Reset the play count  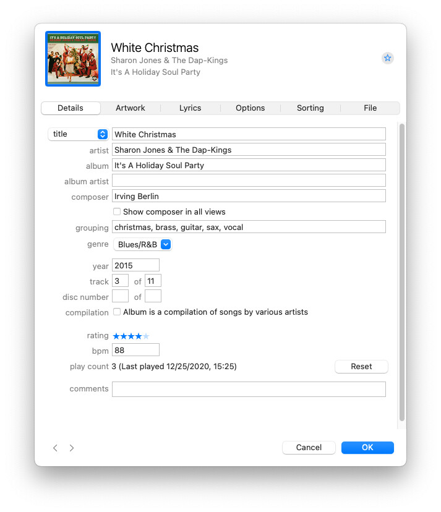tap(361, 367)
